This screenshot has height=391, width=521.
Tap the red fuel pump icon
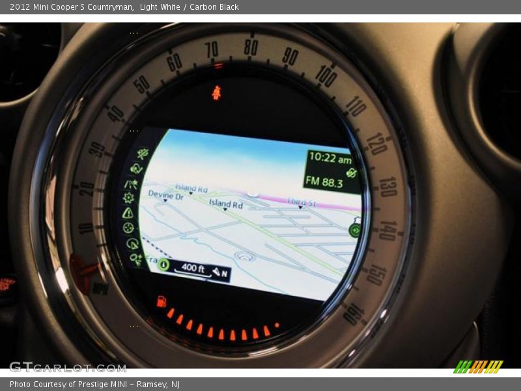(x=161, y=301)
